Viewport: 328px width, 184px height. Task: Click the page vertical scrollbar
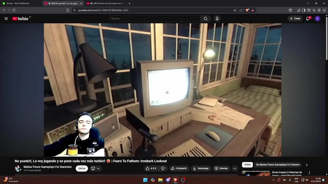click(x=326, y=38)
